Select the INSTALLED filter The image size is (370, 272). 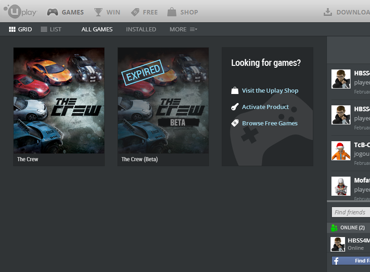click(x=141, y=30)
